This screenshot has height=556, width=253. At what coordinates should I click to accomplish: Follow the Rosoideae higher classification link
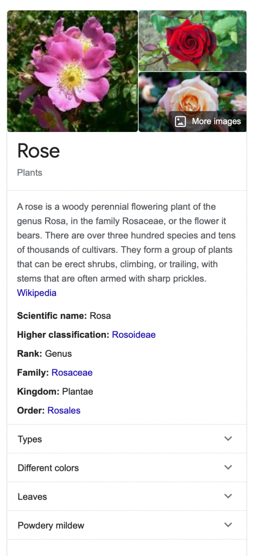pos(134,334)
